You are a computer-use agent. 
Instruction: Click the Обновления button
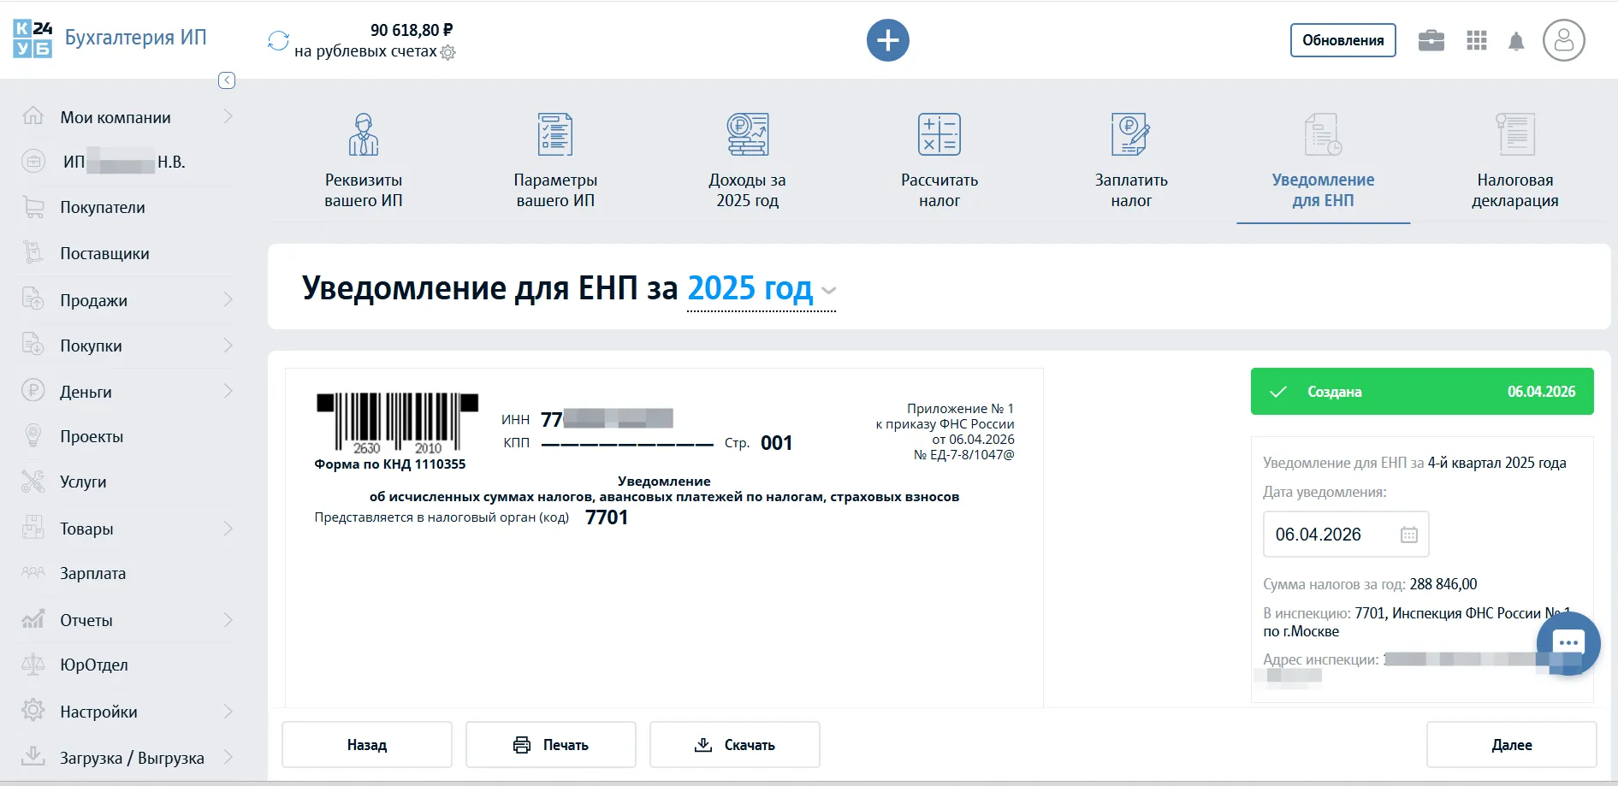point(1342,39)
